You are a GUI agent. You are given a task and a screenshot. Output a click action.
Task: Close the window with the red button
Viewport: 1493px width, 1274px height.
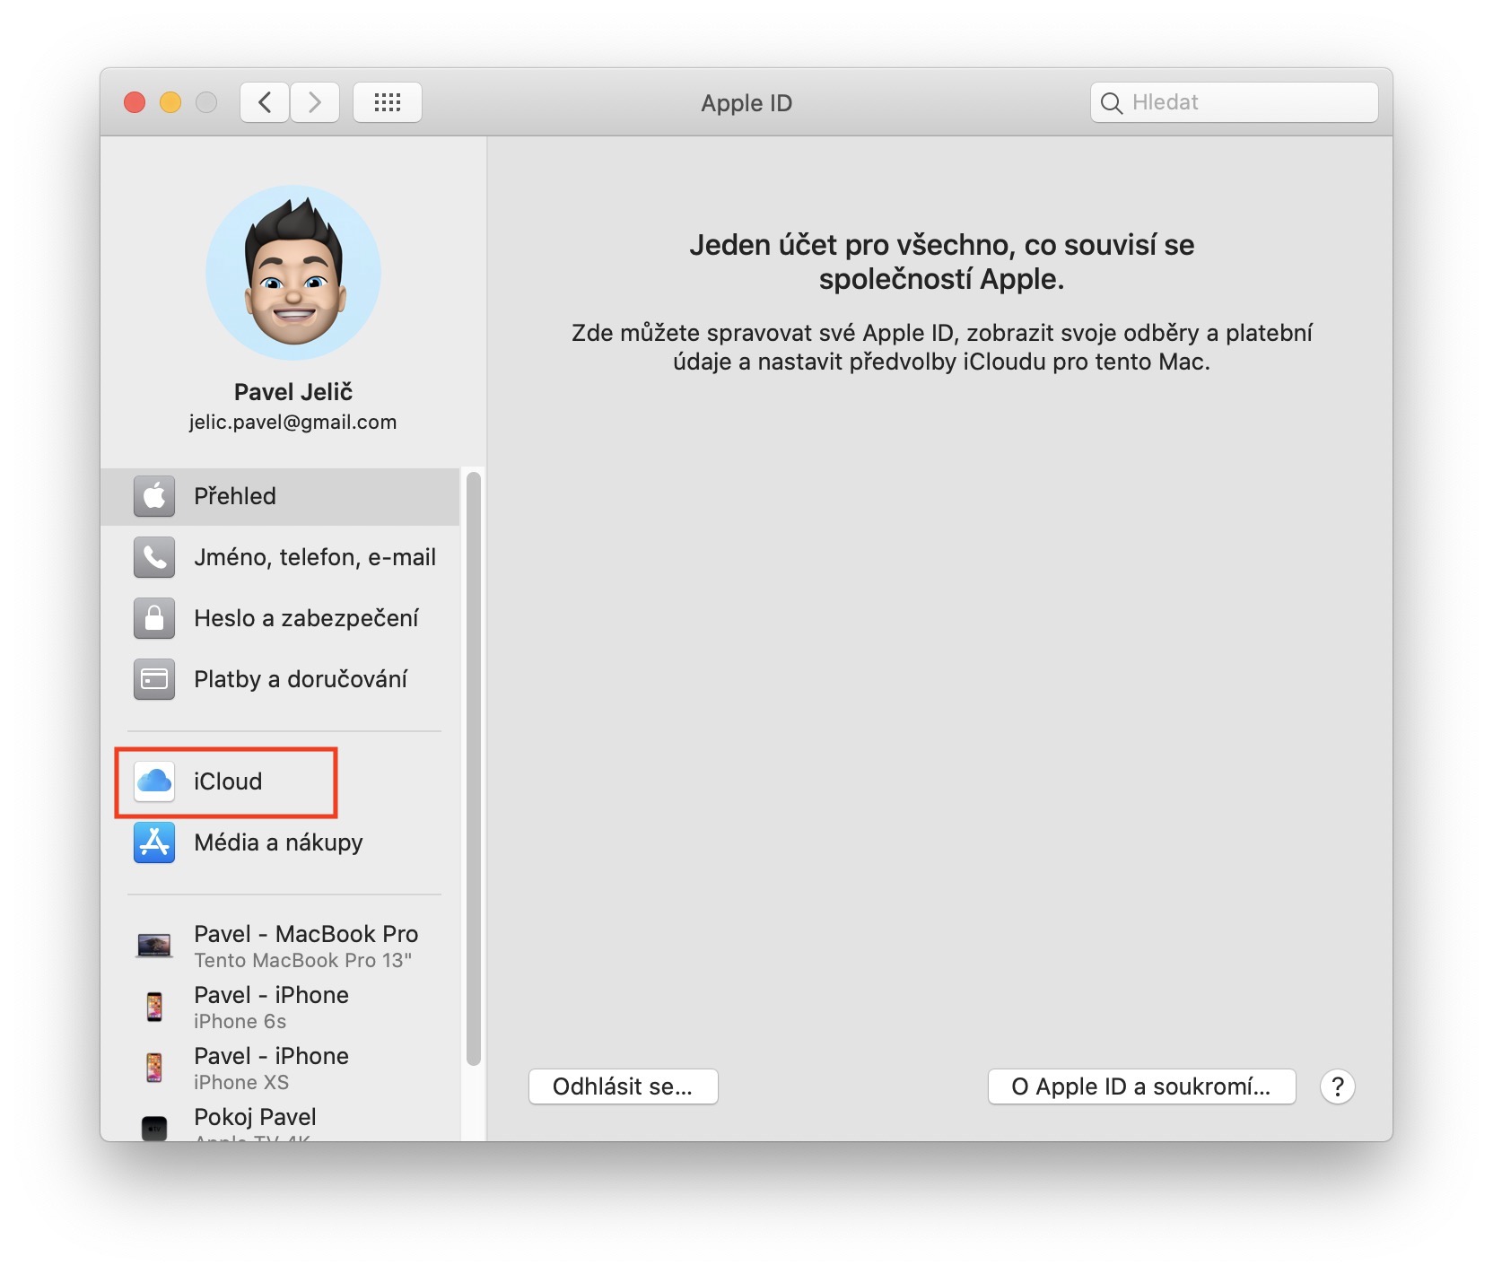(135, 102)
